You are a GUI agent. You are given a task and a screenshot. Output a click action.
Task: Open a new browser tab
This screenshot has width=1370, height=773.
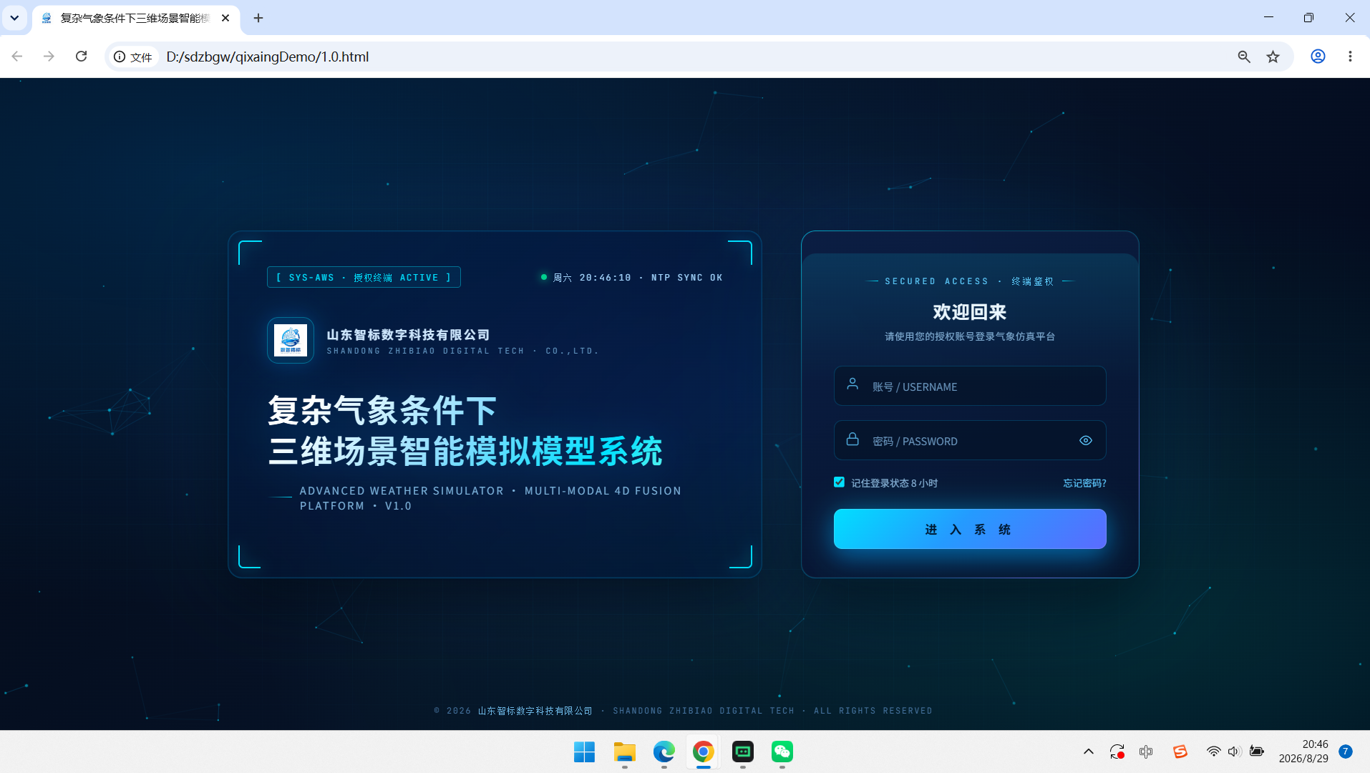(258, 18)
